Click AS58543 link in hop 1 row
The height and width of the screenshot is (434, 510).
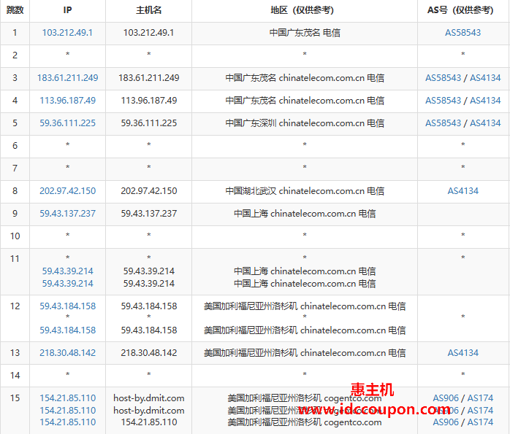pos(463,33)
